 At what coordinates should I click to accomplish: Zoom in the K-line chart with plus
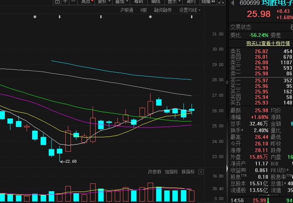click(x=65, y=2)
